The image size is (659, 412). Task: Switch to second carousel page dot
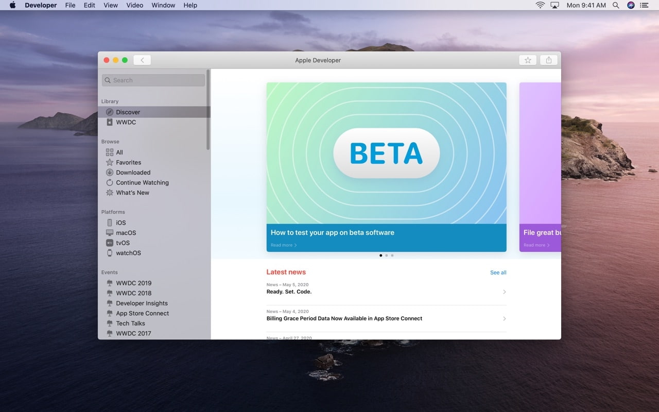point(387,255)
